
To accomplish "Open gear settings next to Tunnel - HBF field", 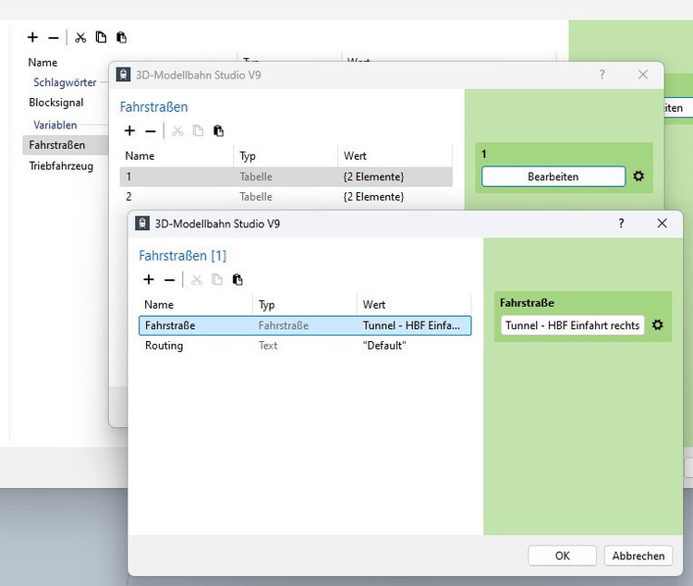I will [x=658, y=325].
